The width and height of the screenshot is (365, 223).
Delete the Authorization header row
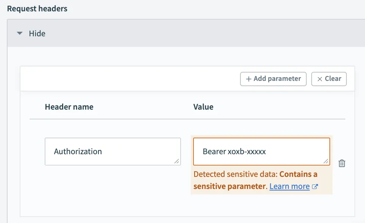tap(342, 163)
